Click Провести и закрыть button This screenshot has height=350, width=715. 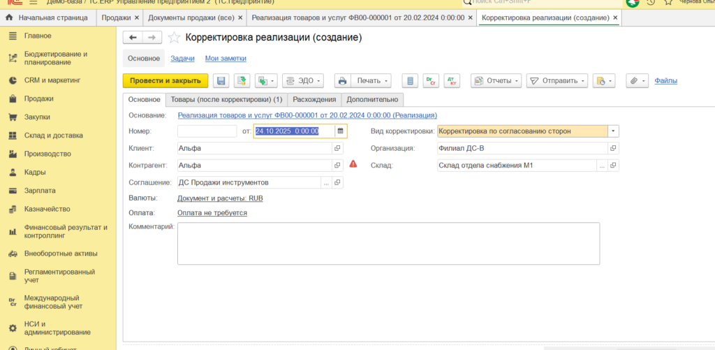(165, 81)
